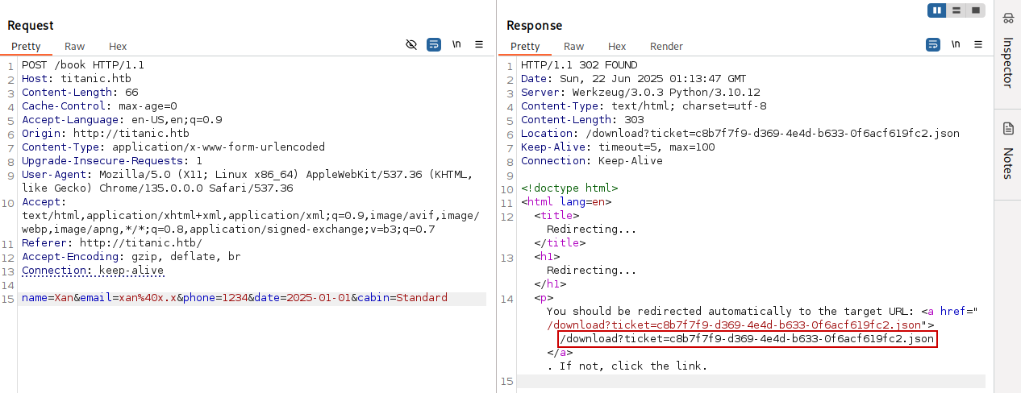The image size is (1021, 393).
Task: Select the Response Render tab
Action: click(666, 47)
